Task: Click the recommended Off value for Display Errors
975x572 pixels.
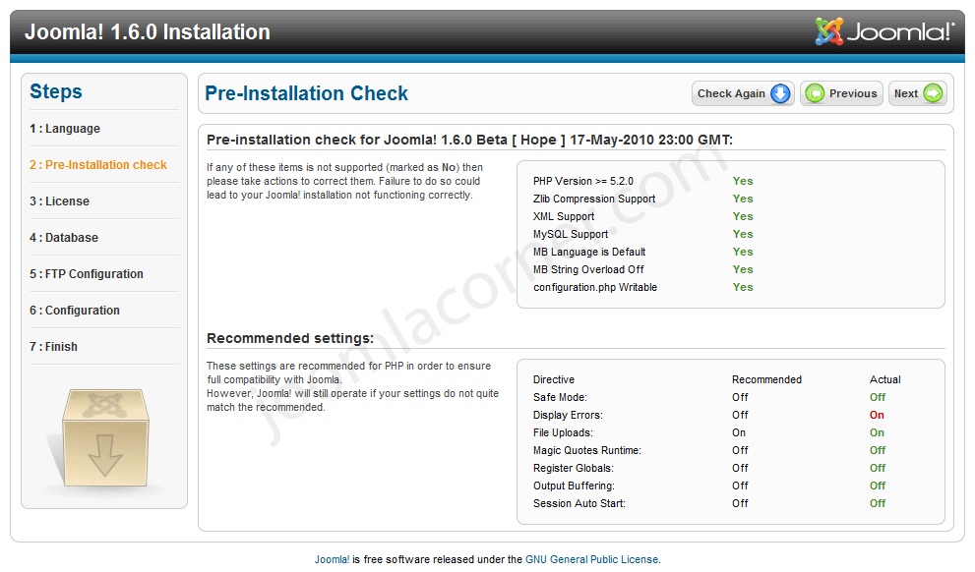Action: click(x=740, y=415)
